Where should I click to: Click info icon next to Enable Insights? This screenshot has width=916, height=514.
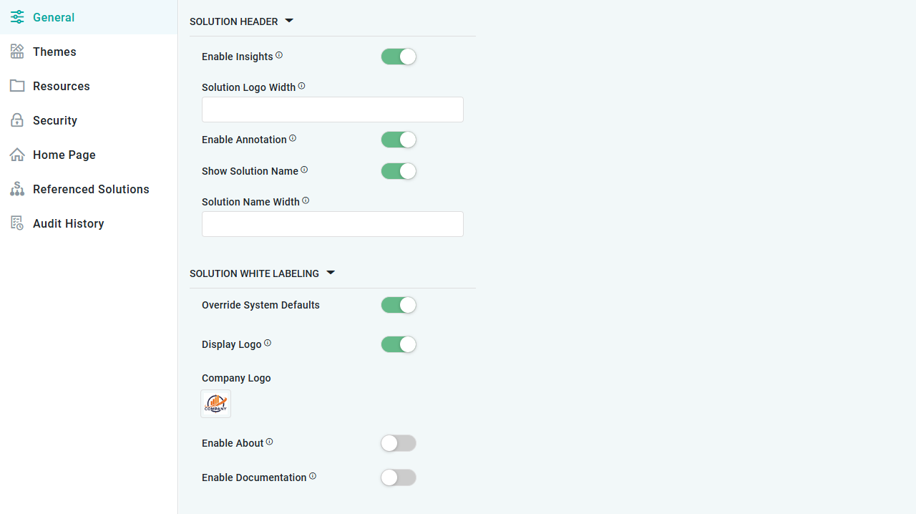coord(279,55)
